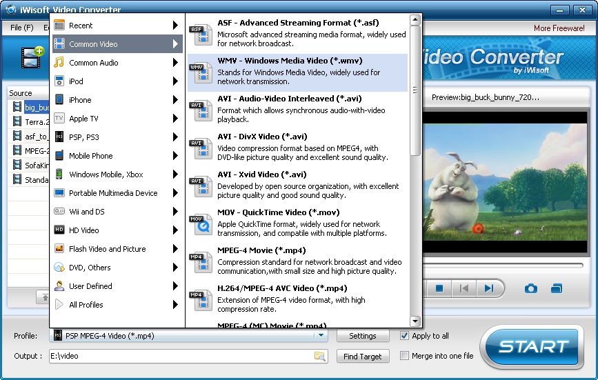Click the fullscreen preview icon

click(557, 288)
